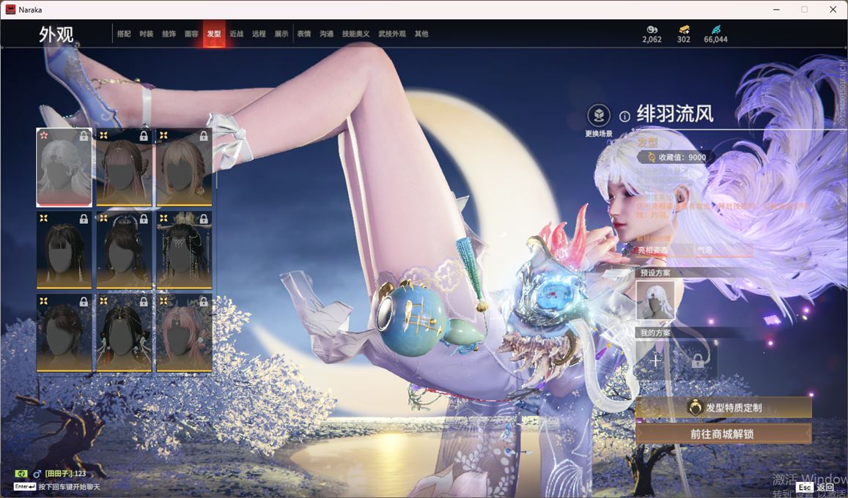Switch to the 搭配 tab
Viewport: 848px width, 498px height.
point(124,34)
